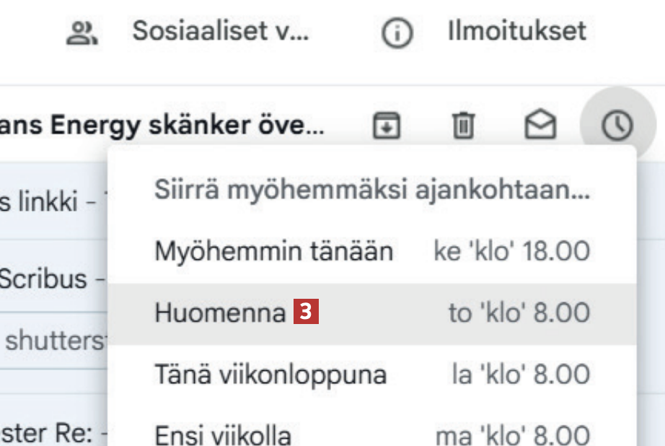Open the email with Re: subject

(50, 434)
